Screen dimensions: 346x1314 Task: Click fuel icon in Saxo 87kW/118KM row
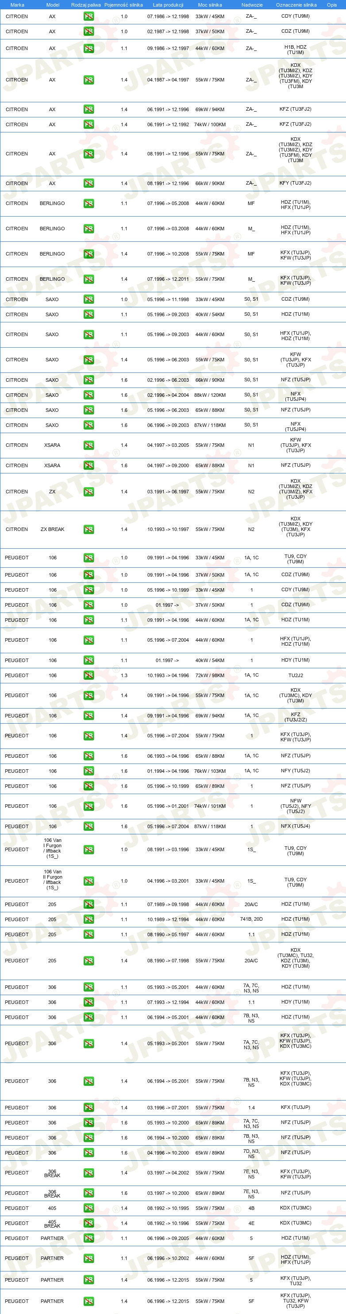click(x=88, y=426)
